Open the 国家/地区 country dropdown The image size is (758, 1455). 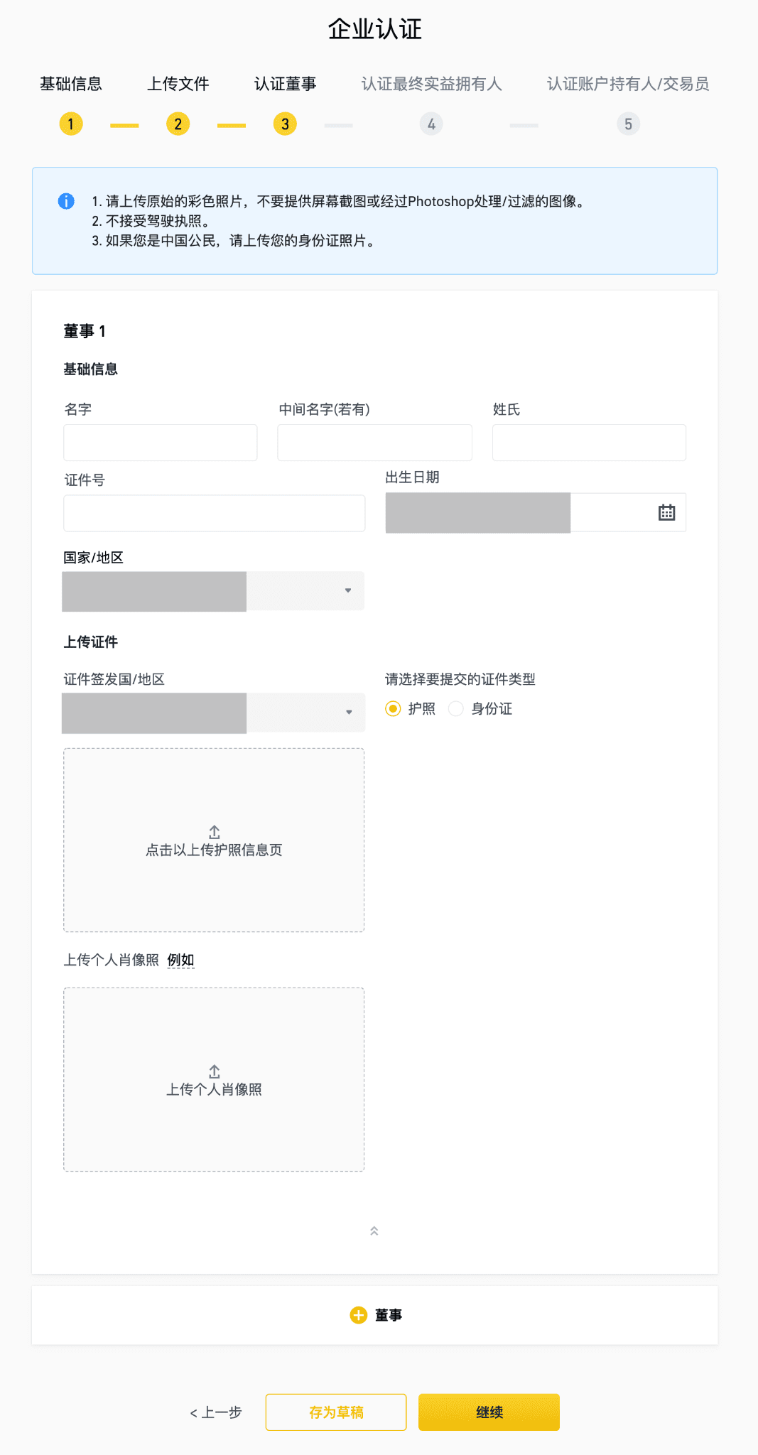347,590
